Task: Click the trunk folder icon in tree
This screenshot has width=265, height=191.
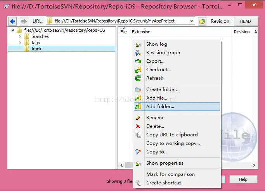Action: coord(26,49)
